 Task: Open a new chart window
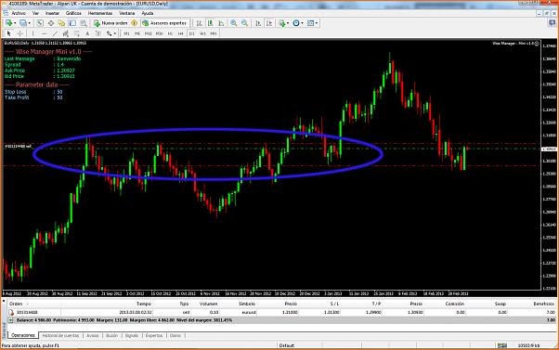click(8, 23)
